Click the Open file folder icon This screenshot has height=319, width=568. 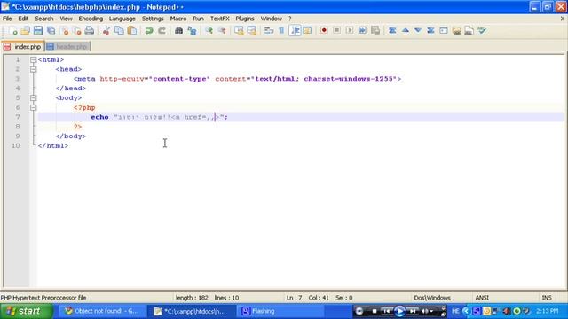26,31
